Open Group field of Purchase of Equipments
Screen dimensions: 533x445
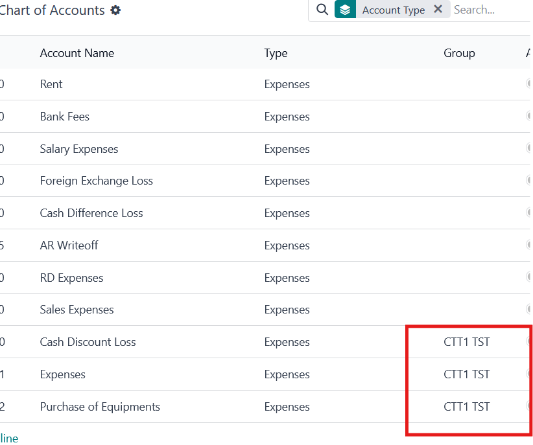tap(466, 407)
